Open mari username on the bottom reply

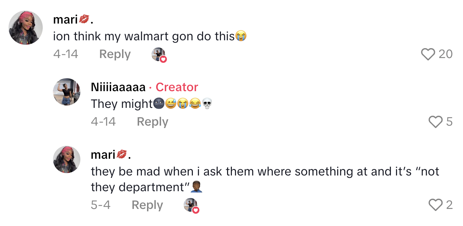111,155
